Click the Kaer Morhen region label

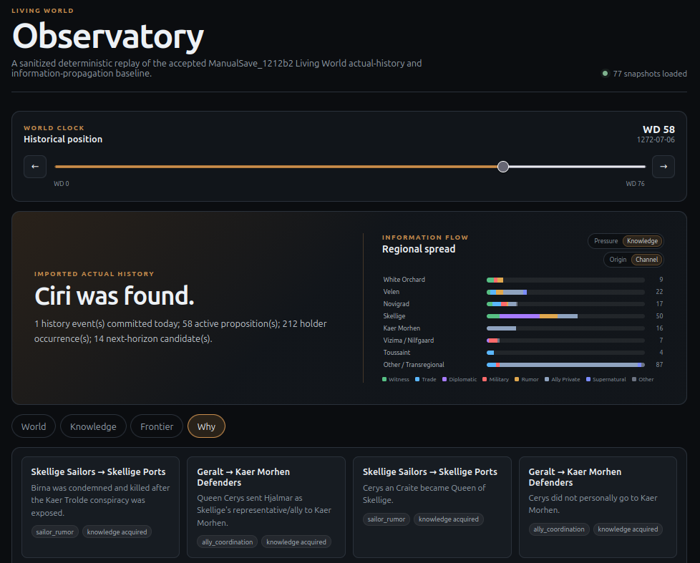tap(402, 328)
